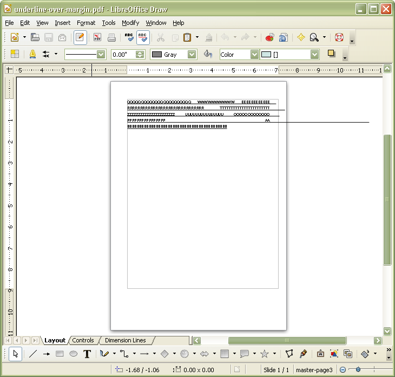Click the Controls layer tab
Screen dimensions: 395x377
coord(83,340)
